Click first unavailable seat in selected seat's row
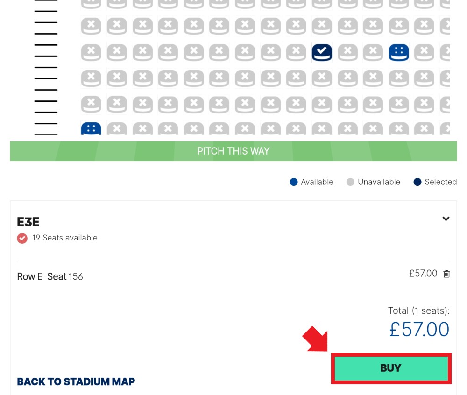This screenshot has width=467, height=395. tap(91, 52)
